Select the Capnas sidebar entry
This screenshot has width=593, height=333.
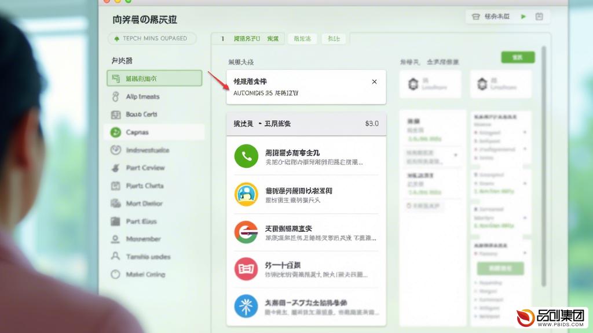coord(154,132)
